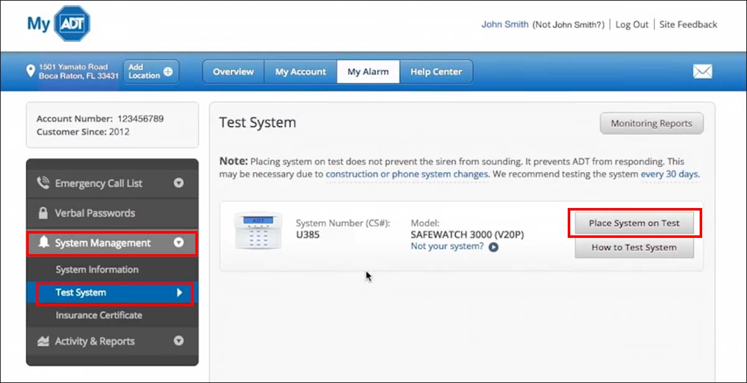Click the Test System page heading
Image resolution: width=747 pixels, height=383 pixels.
[x=258, y=123]
